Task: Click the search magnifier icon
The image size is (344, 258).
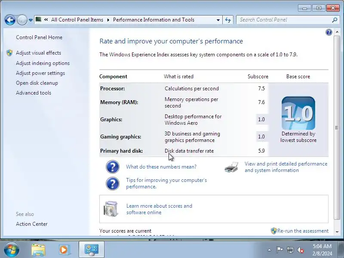Action: pos(335,20)
